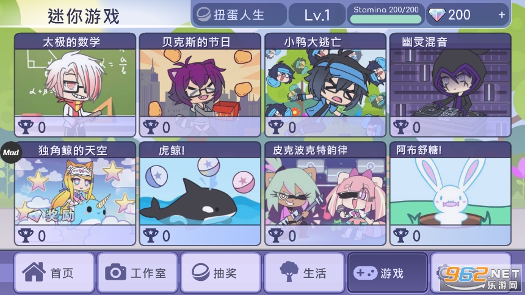Launch the 虎鲸! orca mini game
The width and height of the screenshot is (525, 295).
[200, 194]
